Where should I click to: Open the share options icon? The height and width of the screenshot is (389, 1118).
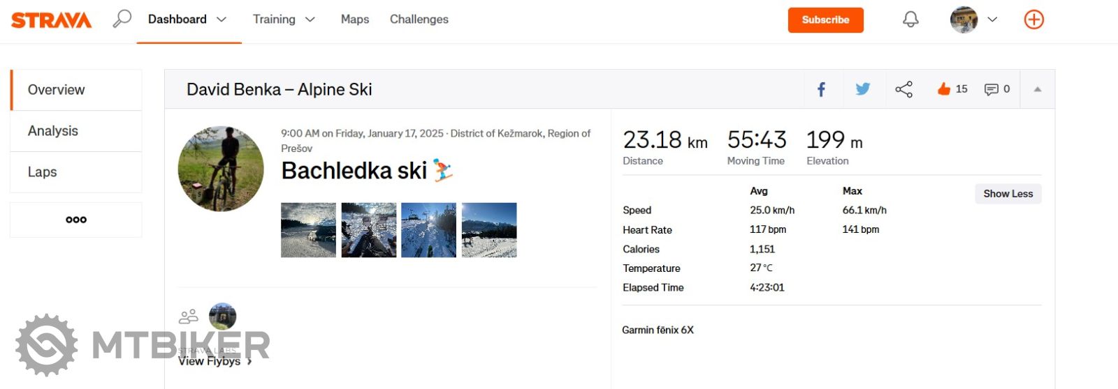pos(903,89)
